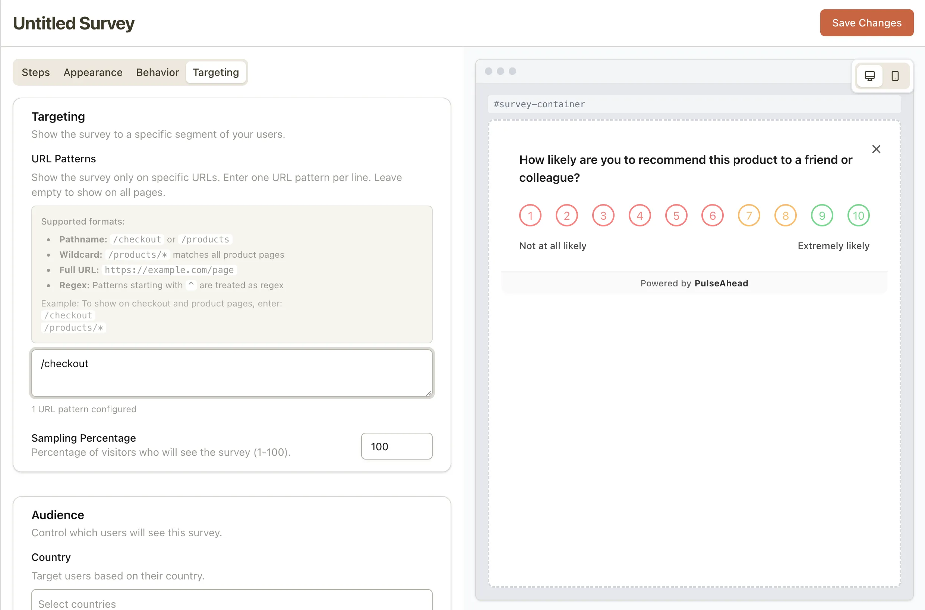925x610 pixels.
Task: Close the survey preview card
Action: pyautogui.click(x=876, y=149)
